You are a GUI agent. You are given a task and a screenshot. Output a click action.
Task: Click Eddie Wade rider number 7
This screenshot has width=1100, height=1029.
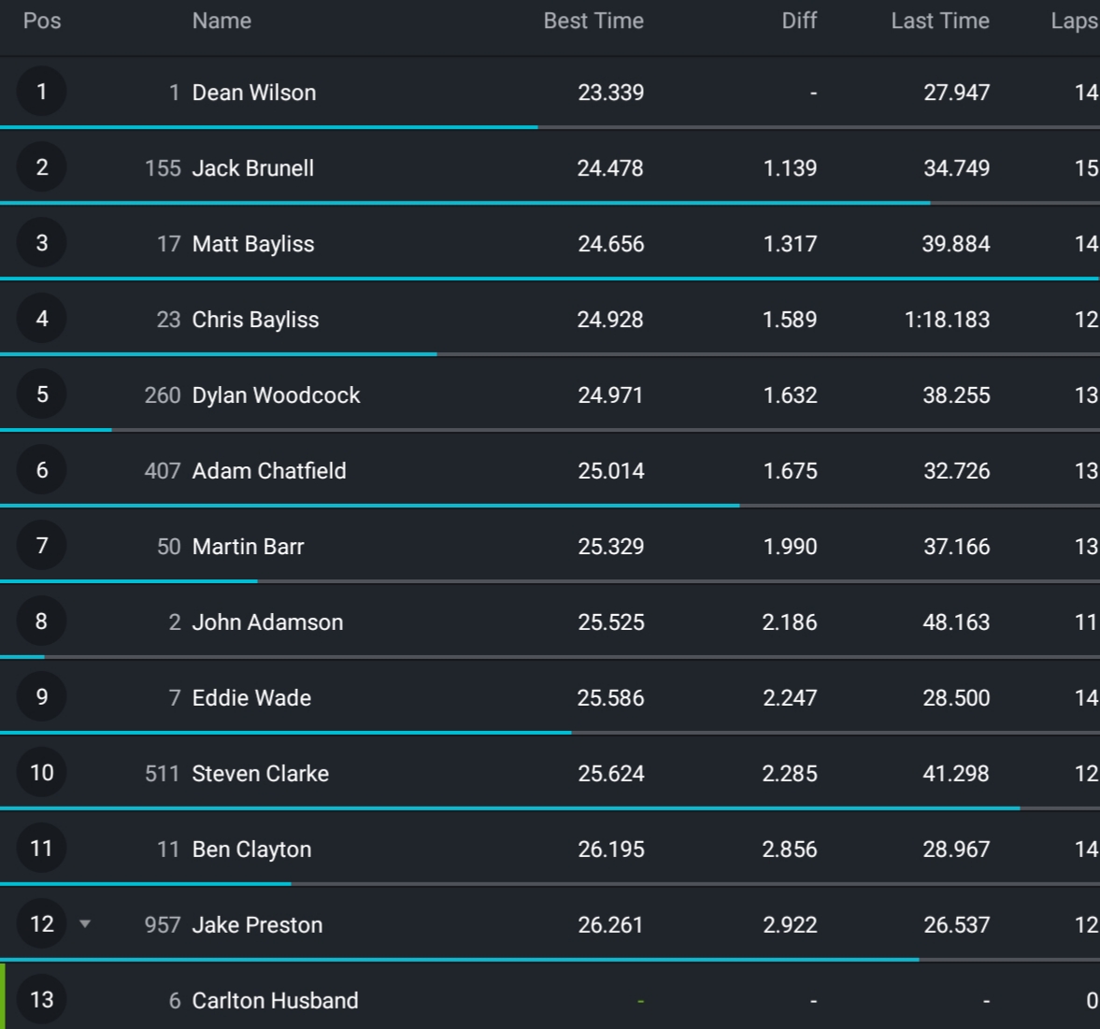pos(174,698)
